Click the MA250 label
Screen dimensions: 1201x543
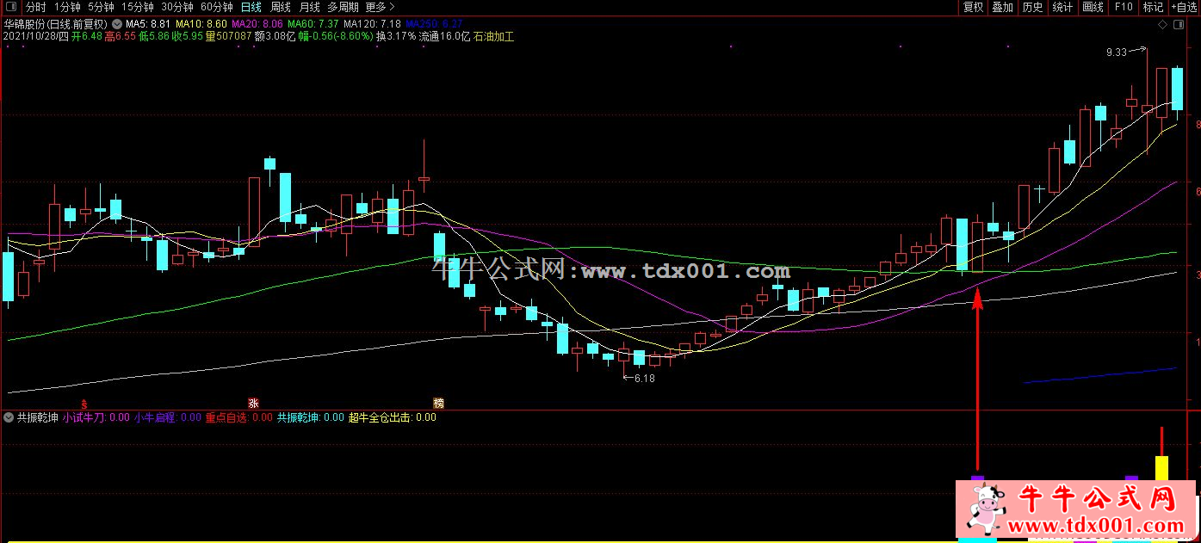point(434,25)
